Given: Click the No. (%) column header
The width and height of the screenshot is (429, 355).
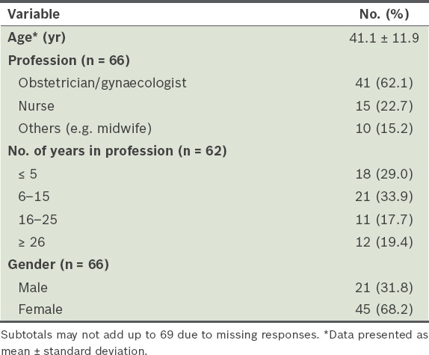Looking at the screenshot, I should [384, 14].
